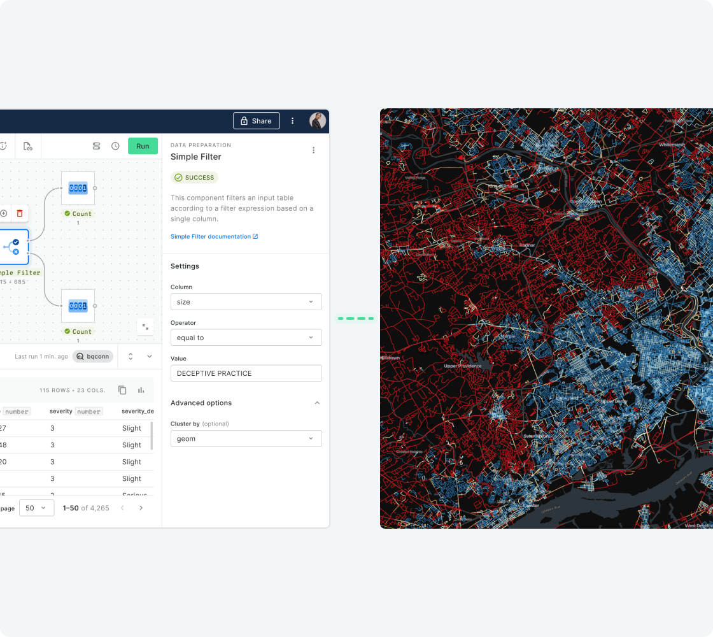Open the Cluster by geom dropdown
713x637 pixels.
tap(246, 438)
